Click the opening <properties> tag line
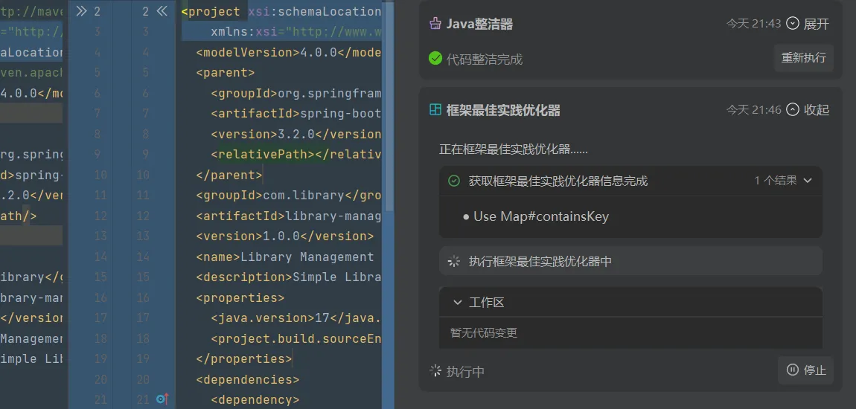This screenshot has height=409, width=856. tap(240, 297)
